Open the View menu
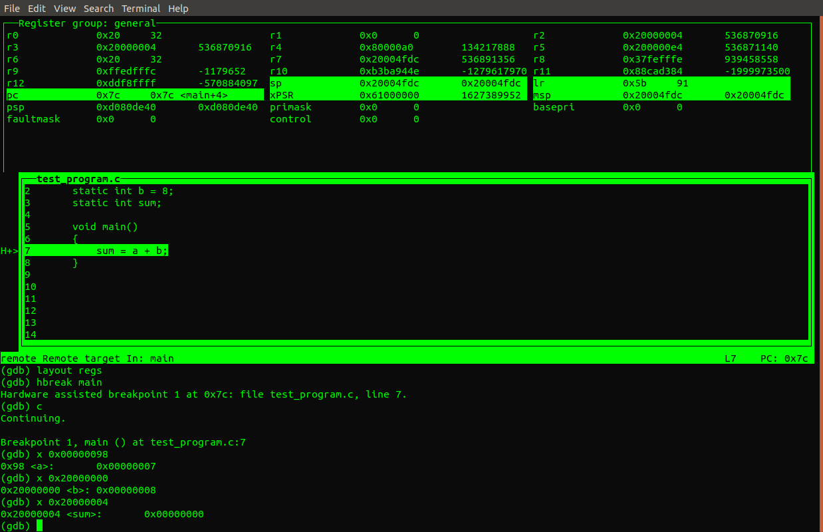Image resolution: width=823 pixels, height=532 pixels. point(64,9)
